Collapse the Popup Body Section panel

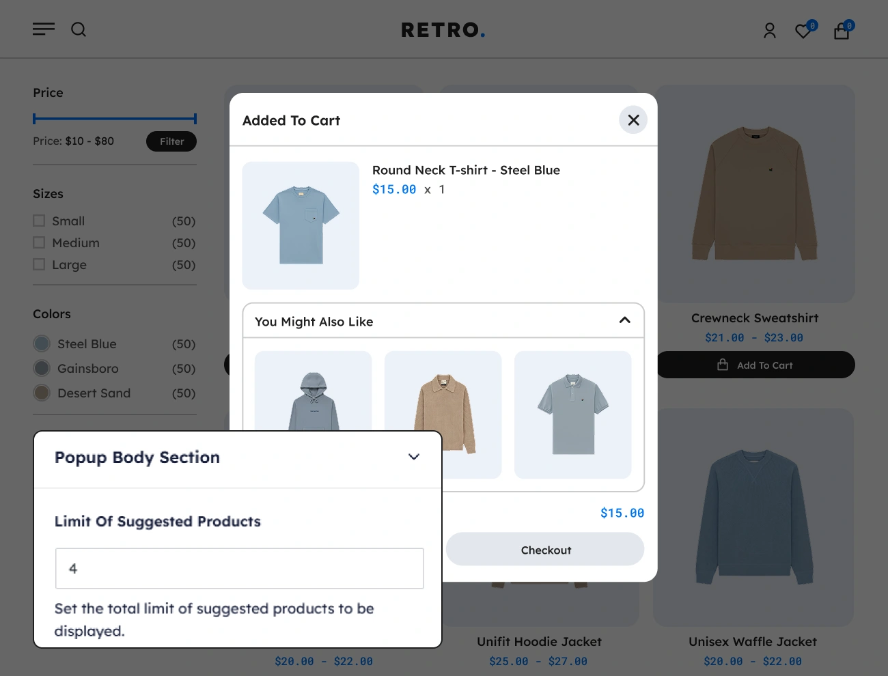(414, 457)
